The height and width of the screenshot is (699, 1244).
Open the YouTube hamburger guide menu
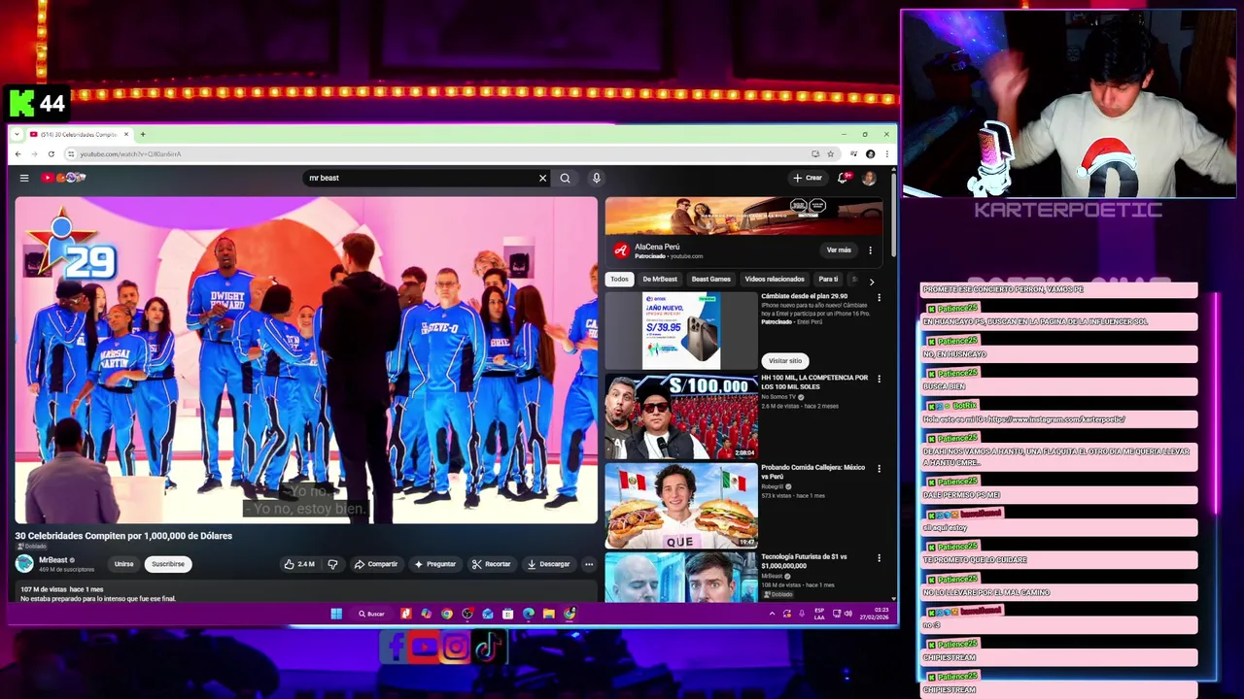pyautogui.click(x=24, y=178)
